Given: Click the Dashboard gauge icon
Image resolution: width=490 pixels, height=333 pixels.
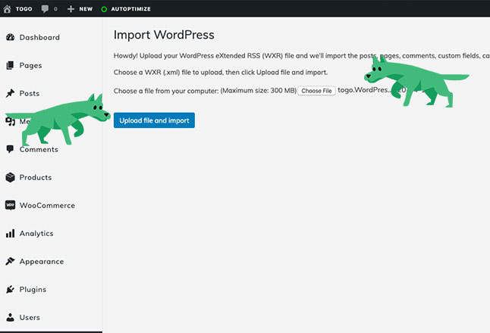Looking at the screenshot, I should pyautogui.click(x=11, y=37).
